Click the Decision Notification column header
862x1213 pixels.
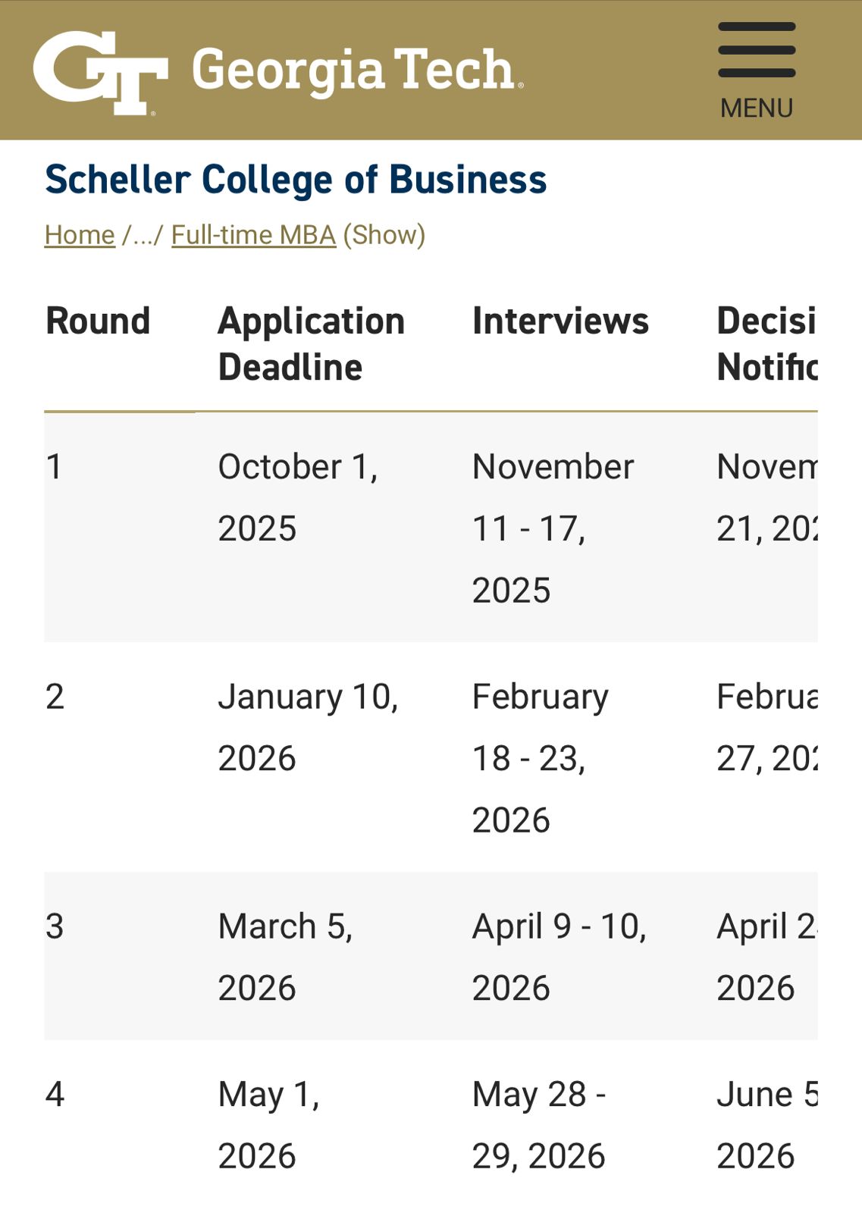pyautogui.click(x=766, y=343)
